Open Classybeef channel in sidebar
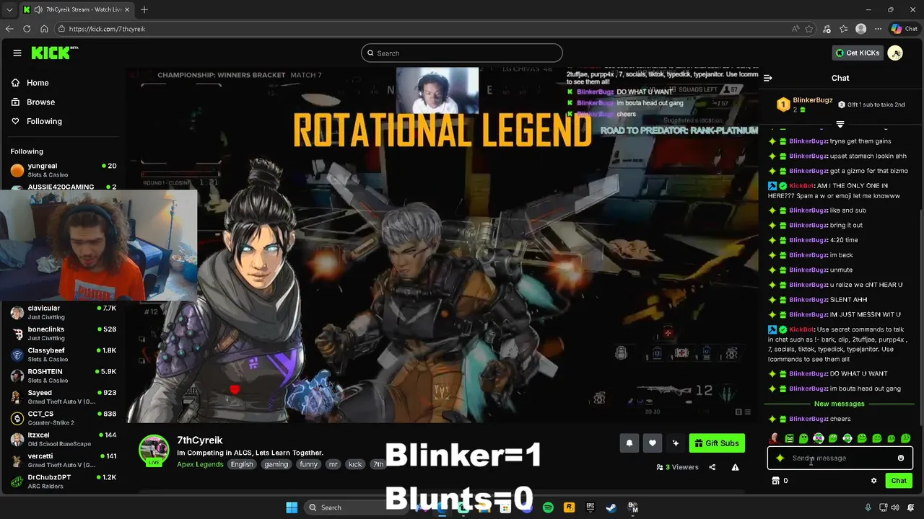This screenshot has height=519, width=924. pos(63,354)
